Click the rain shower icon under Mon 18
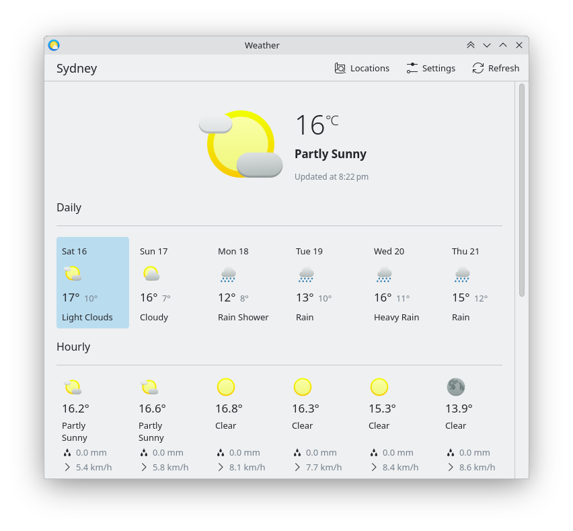 pos(228,275)
